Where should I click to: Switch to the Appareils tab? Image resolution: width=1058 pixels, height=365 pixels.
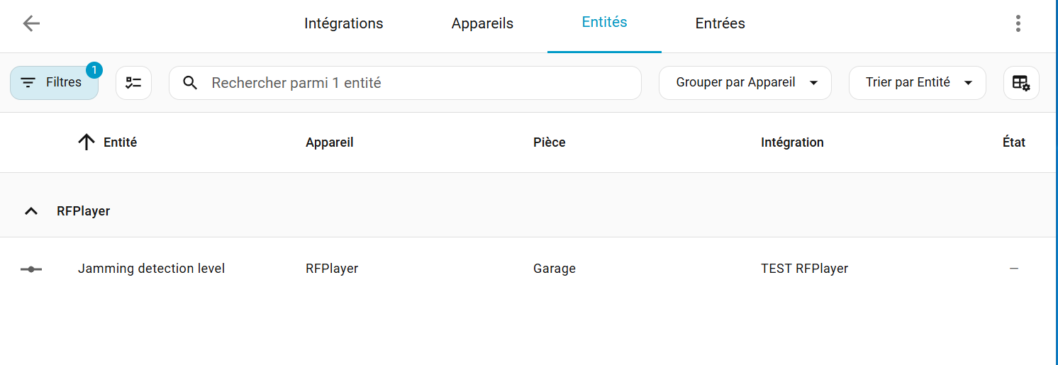[x=482, y=23]
